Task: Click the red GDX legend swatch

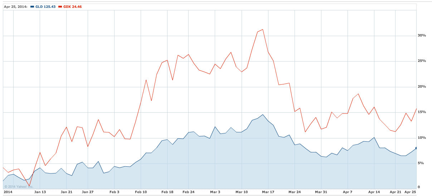Action: (x=60, y=6)
